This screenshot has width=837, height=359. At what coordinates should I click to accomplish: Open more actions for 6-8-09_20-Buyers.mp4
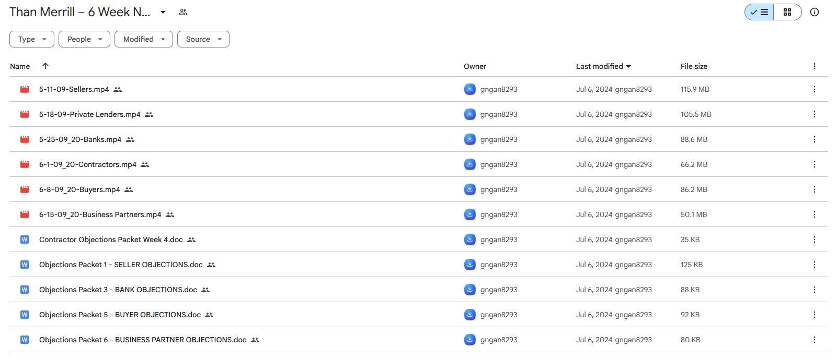pos(814,189)
